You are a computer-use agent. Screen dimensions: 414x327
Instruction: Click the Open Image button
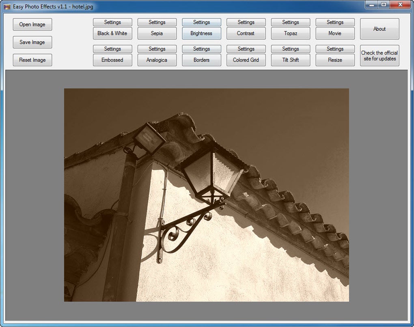[x=32, y=24]
